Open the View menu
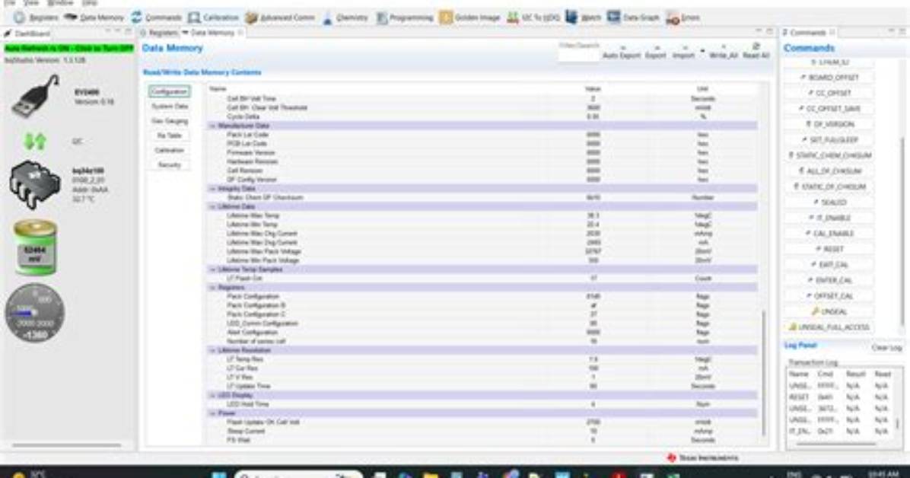910x478 pixels. click(x=30, y=3)
